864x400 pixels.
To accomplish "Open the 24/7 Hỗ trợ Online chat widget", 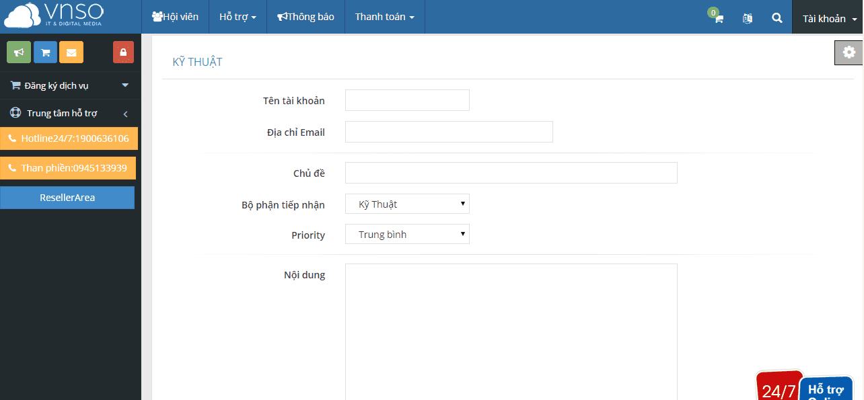I will (805, 385).
